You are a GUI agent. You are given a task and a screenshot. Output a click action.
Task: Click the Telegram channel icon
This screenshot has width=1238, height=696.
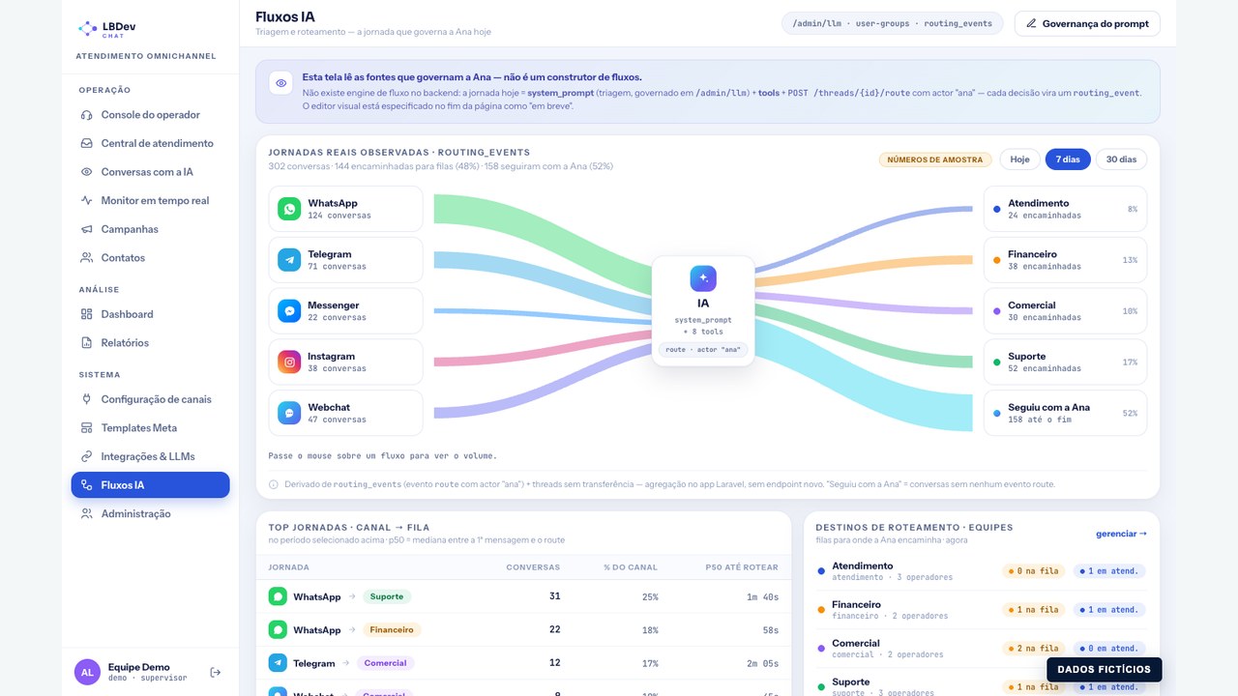(289, 260)
